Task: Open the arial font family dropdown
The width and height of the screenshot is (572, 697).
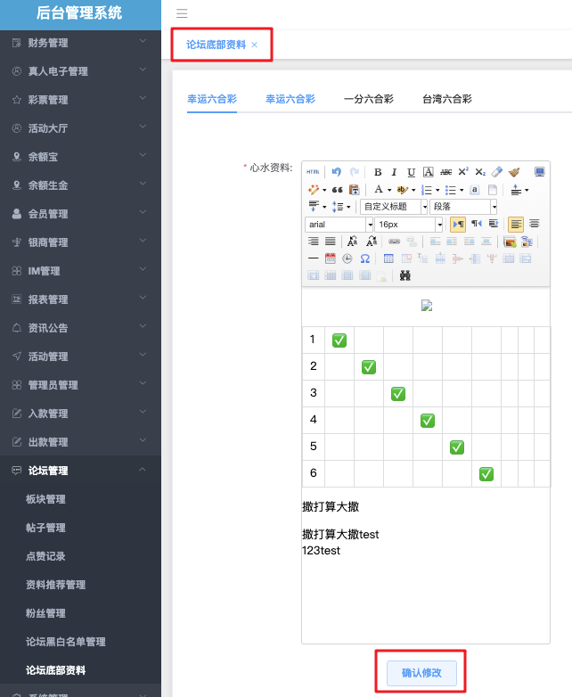Action: click(x=339, y=225)
